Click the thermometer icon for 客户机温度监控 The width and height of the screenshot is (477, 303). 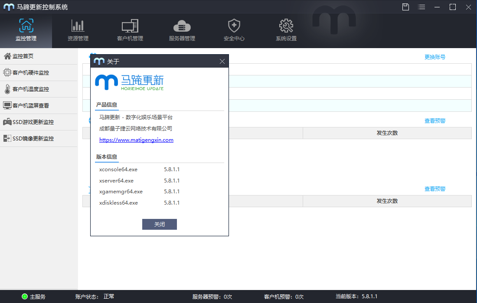coord(7,89)
